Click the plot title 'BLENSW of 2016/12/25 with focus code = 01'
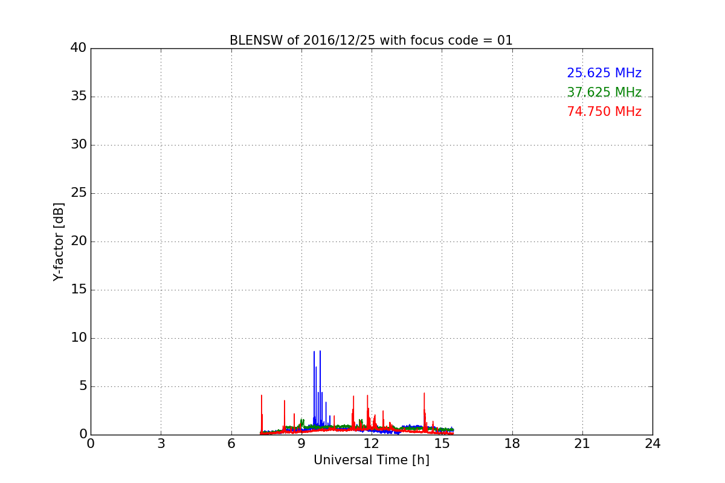 coord(371,40)
